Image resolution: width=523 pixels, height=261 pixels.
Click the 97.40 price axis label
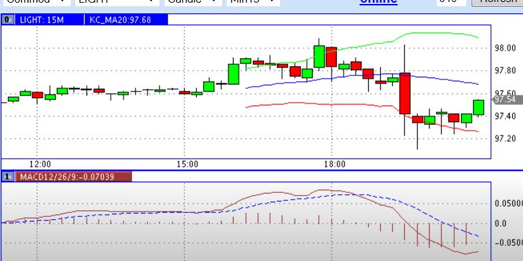click(x=506, y=116)
